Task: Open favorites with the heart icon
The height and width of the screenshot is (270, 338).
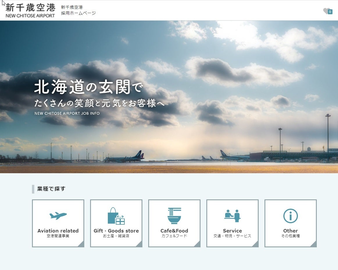Action: [326, 10]
